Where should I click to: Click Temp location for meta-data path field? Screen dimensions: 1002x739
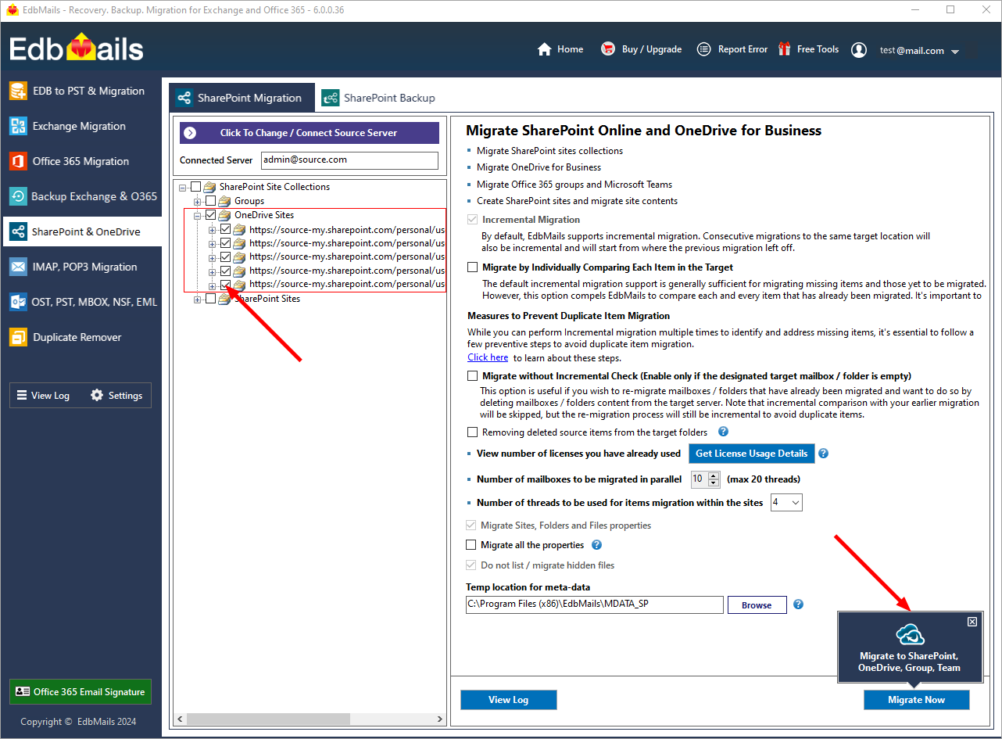(x=594, y=604)
